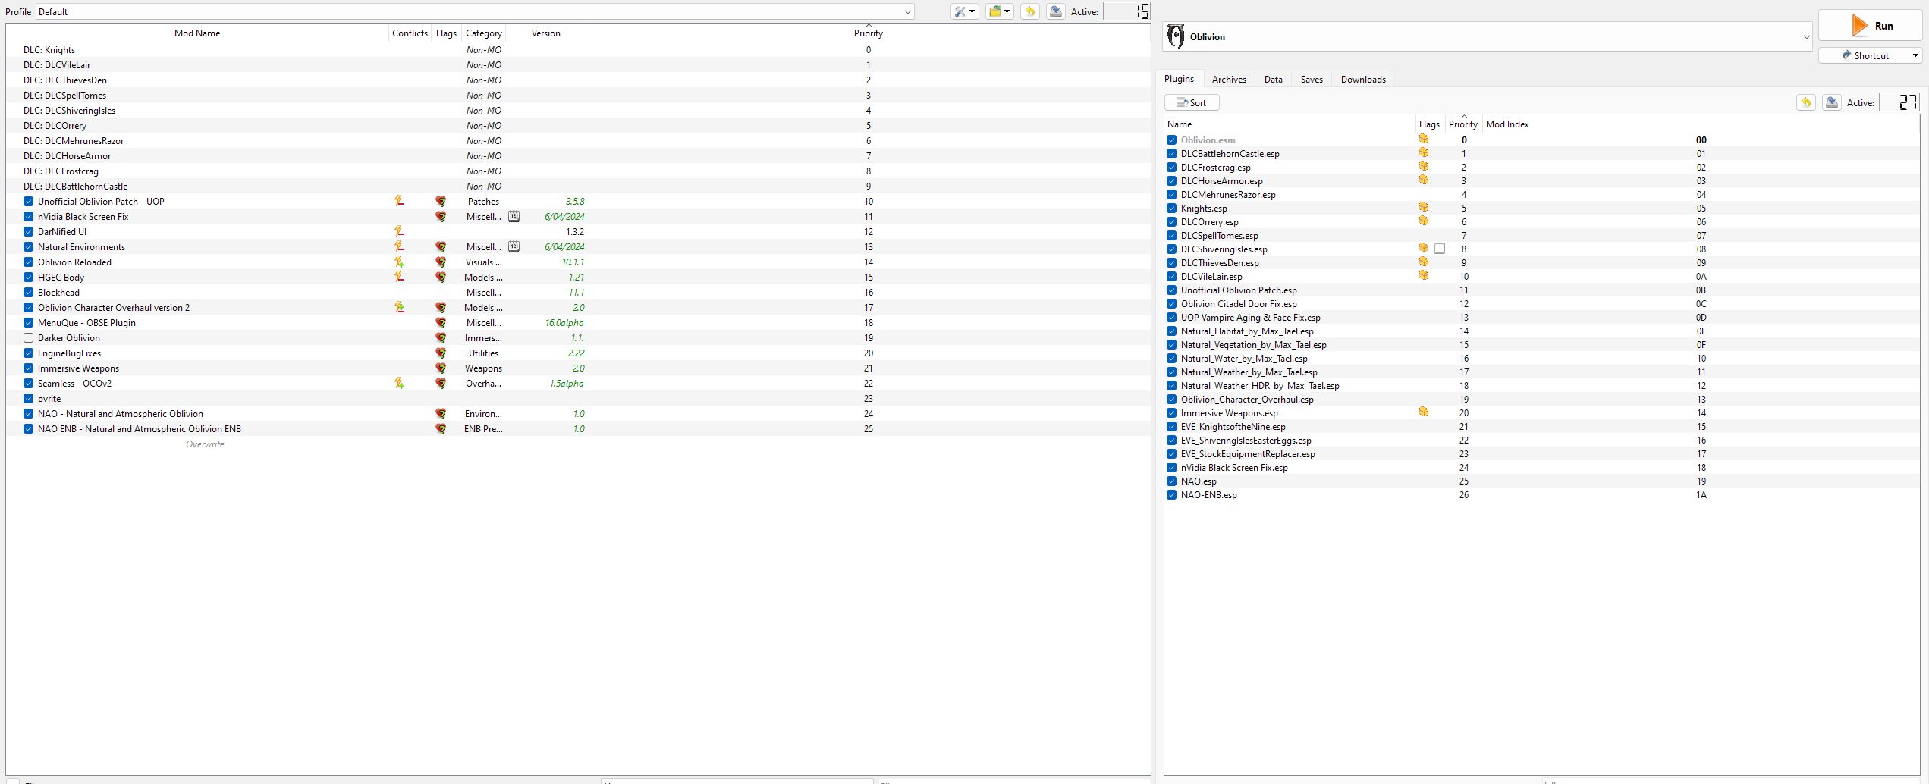Image resolution: width=1929 pixels, height=784 pixels.
Task: Open the Archives tab
Action: tap(1228, 79)
